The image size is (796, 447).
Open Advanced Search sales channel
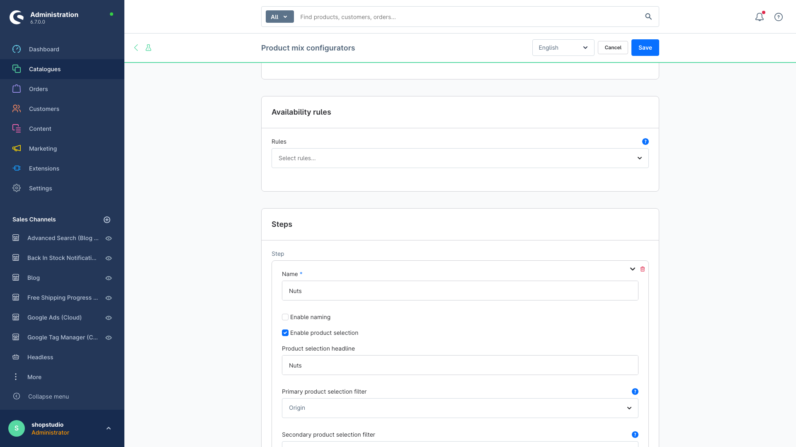(63, 238)
